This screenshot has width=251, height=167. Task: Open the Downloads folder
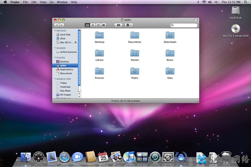(170, 36)
